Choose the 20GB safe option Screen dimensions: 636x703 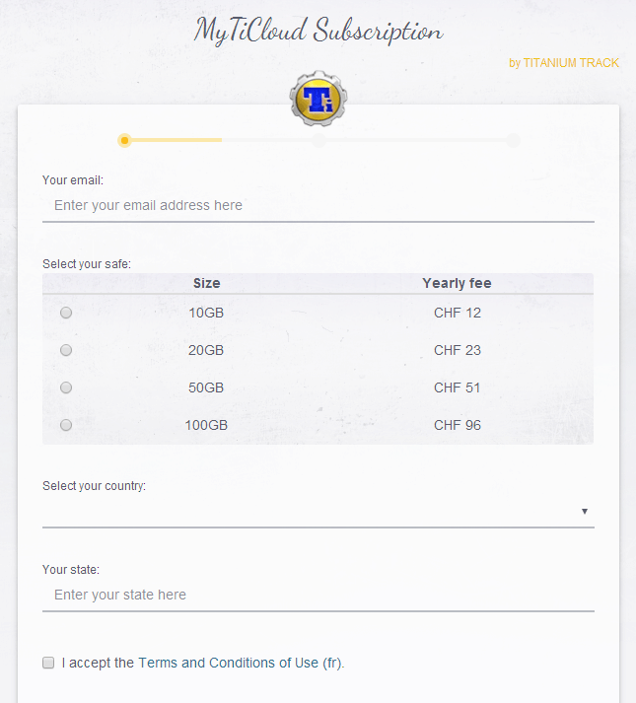coord(66,350)
